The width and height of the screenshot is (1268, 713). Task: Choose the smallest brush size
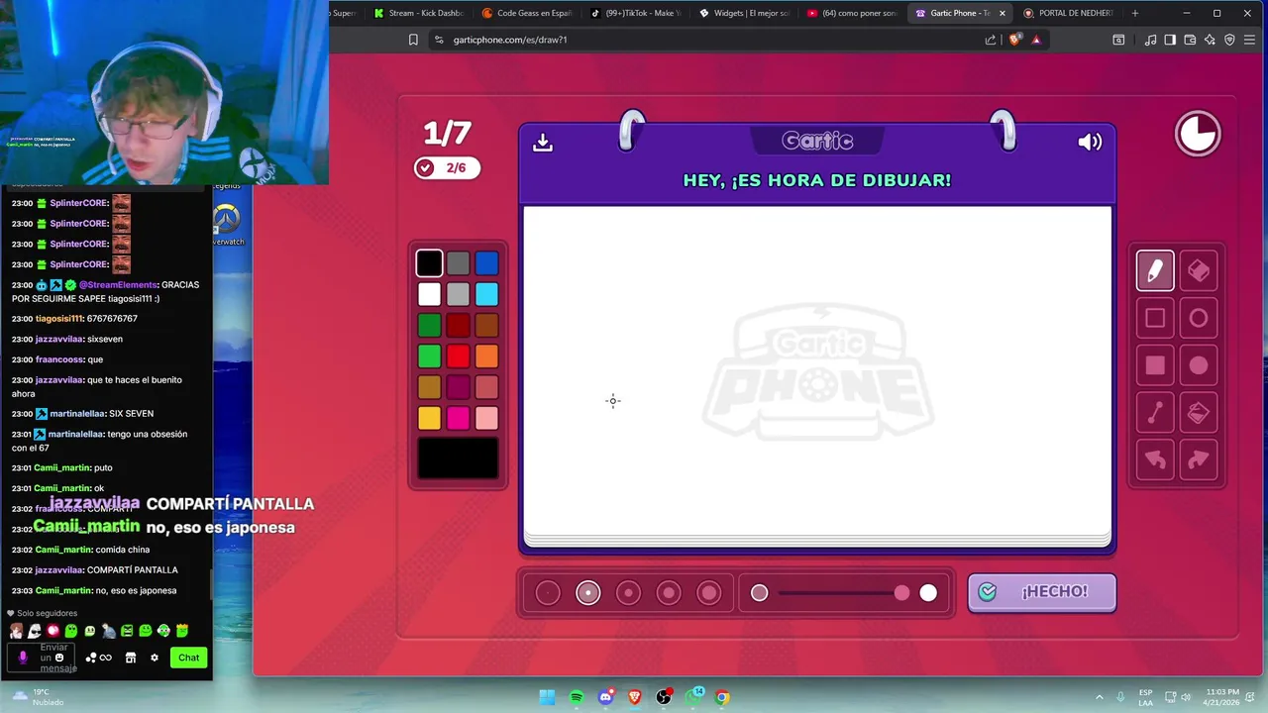[548, 593]
